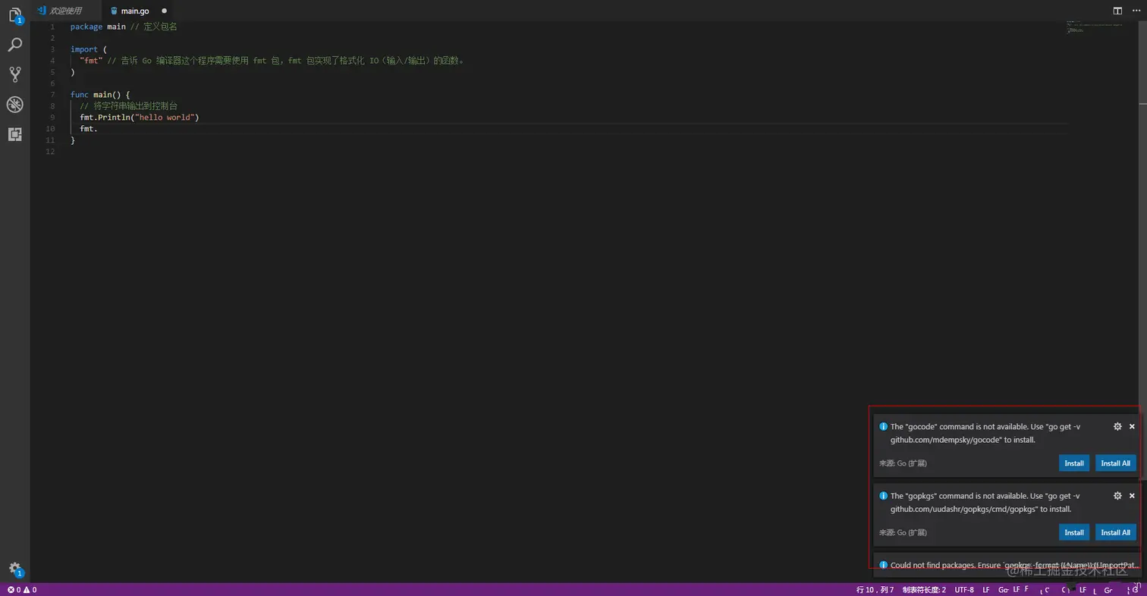Click the errors and warnings status indicator

pos(22,589)
